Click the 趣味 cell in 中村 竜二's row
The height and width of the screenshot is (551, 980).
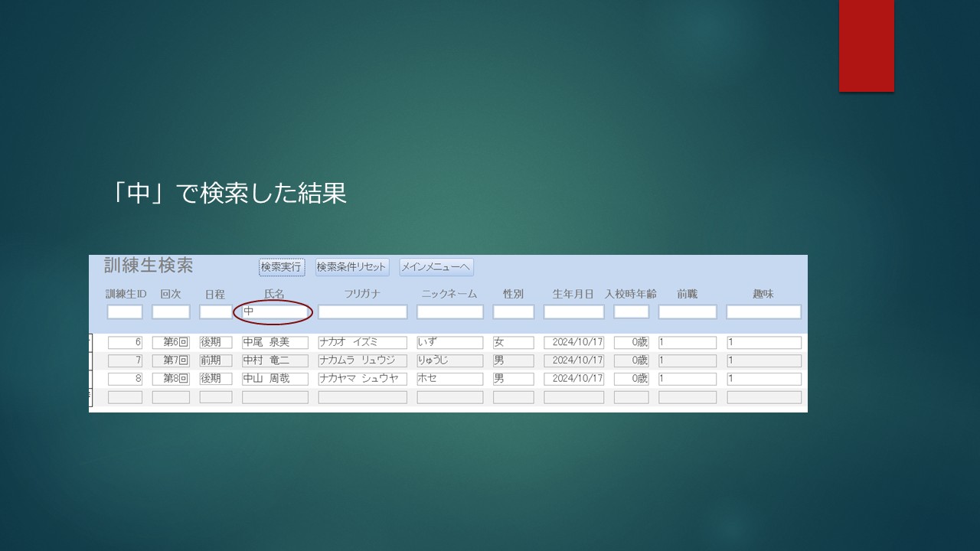[x=764, y=360]
